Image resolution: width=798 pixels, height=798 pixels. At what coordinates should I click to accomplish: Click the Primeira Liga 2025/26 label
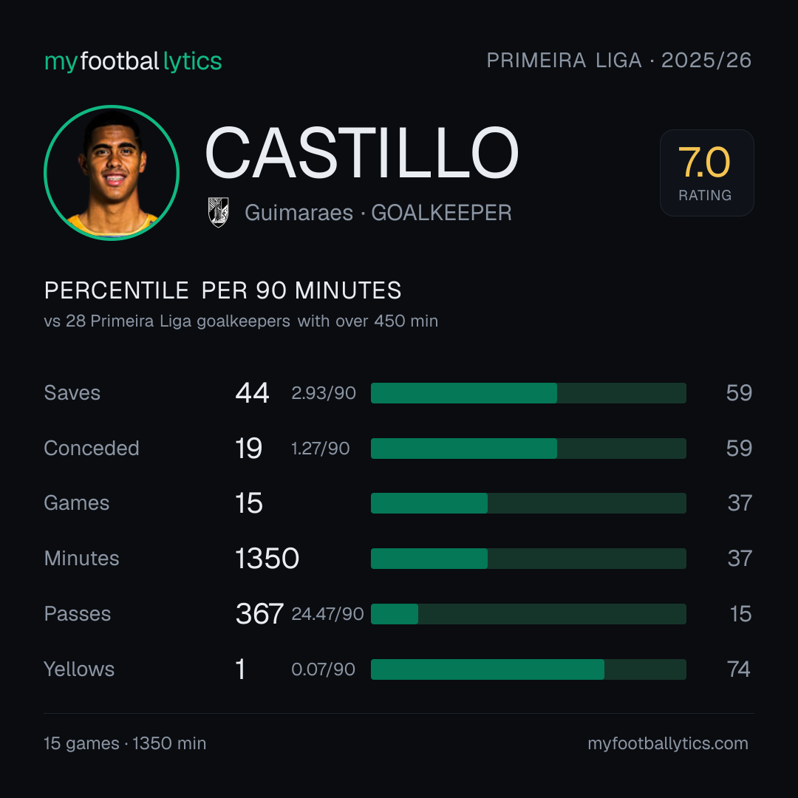pos(619,60)
